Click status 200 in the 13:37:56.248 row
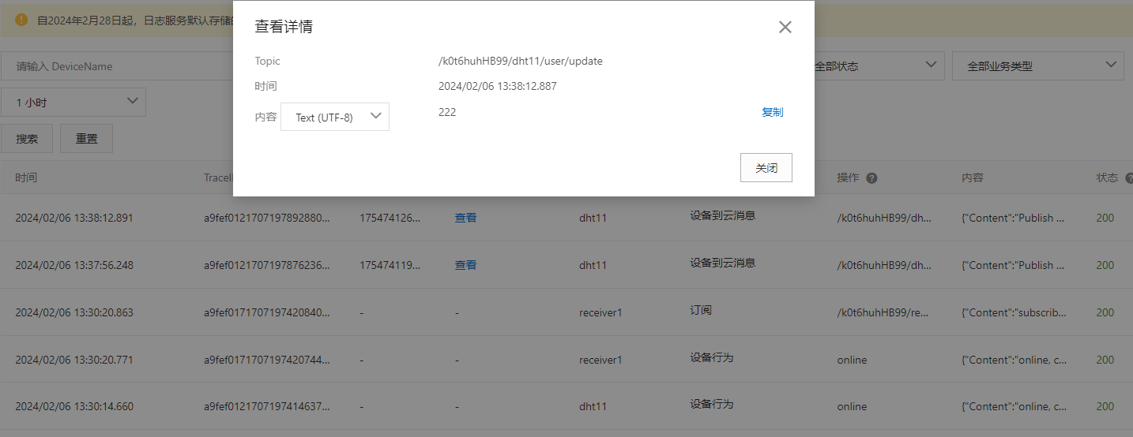Viewport: 1133px width, 437px height. (1105, 265)
